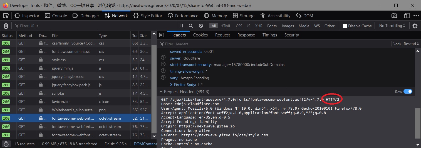421x148 pixels.
Task: Open the Security details tab
Action: [x=291, y=35]
